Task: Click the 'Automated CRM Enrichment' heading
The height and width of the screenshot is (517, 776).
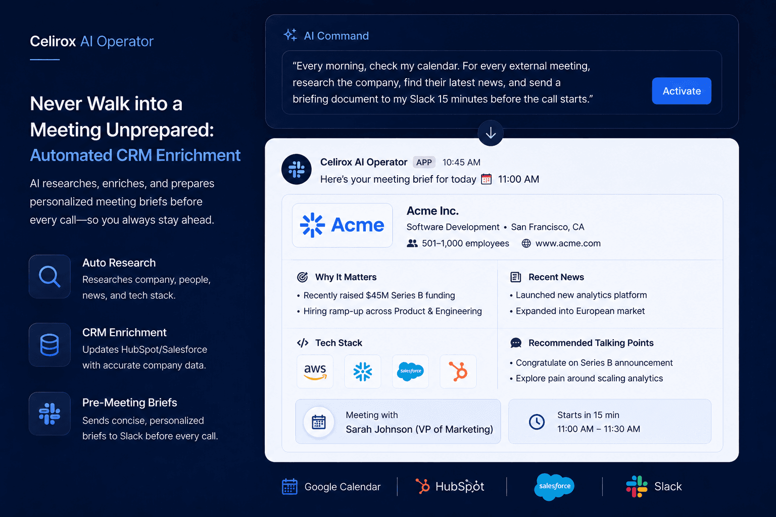Action: tap(135, 155)
